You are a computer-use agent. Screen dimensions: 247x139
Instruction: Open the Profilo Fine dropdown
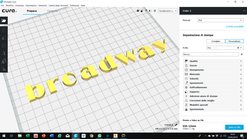pyautogui.click(x=225, y=48)
